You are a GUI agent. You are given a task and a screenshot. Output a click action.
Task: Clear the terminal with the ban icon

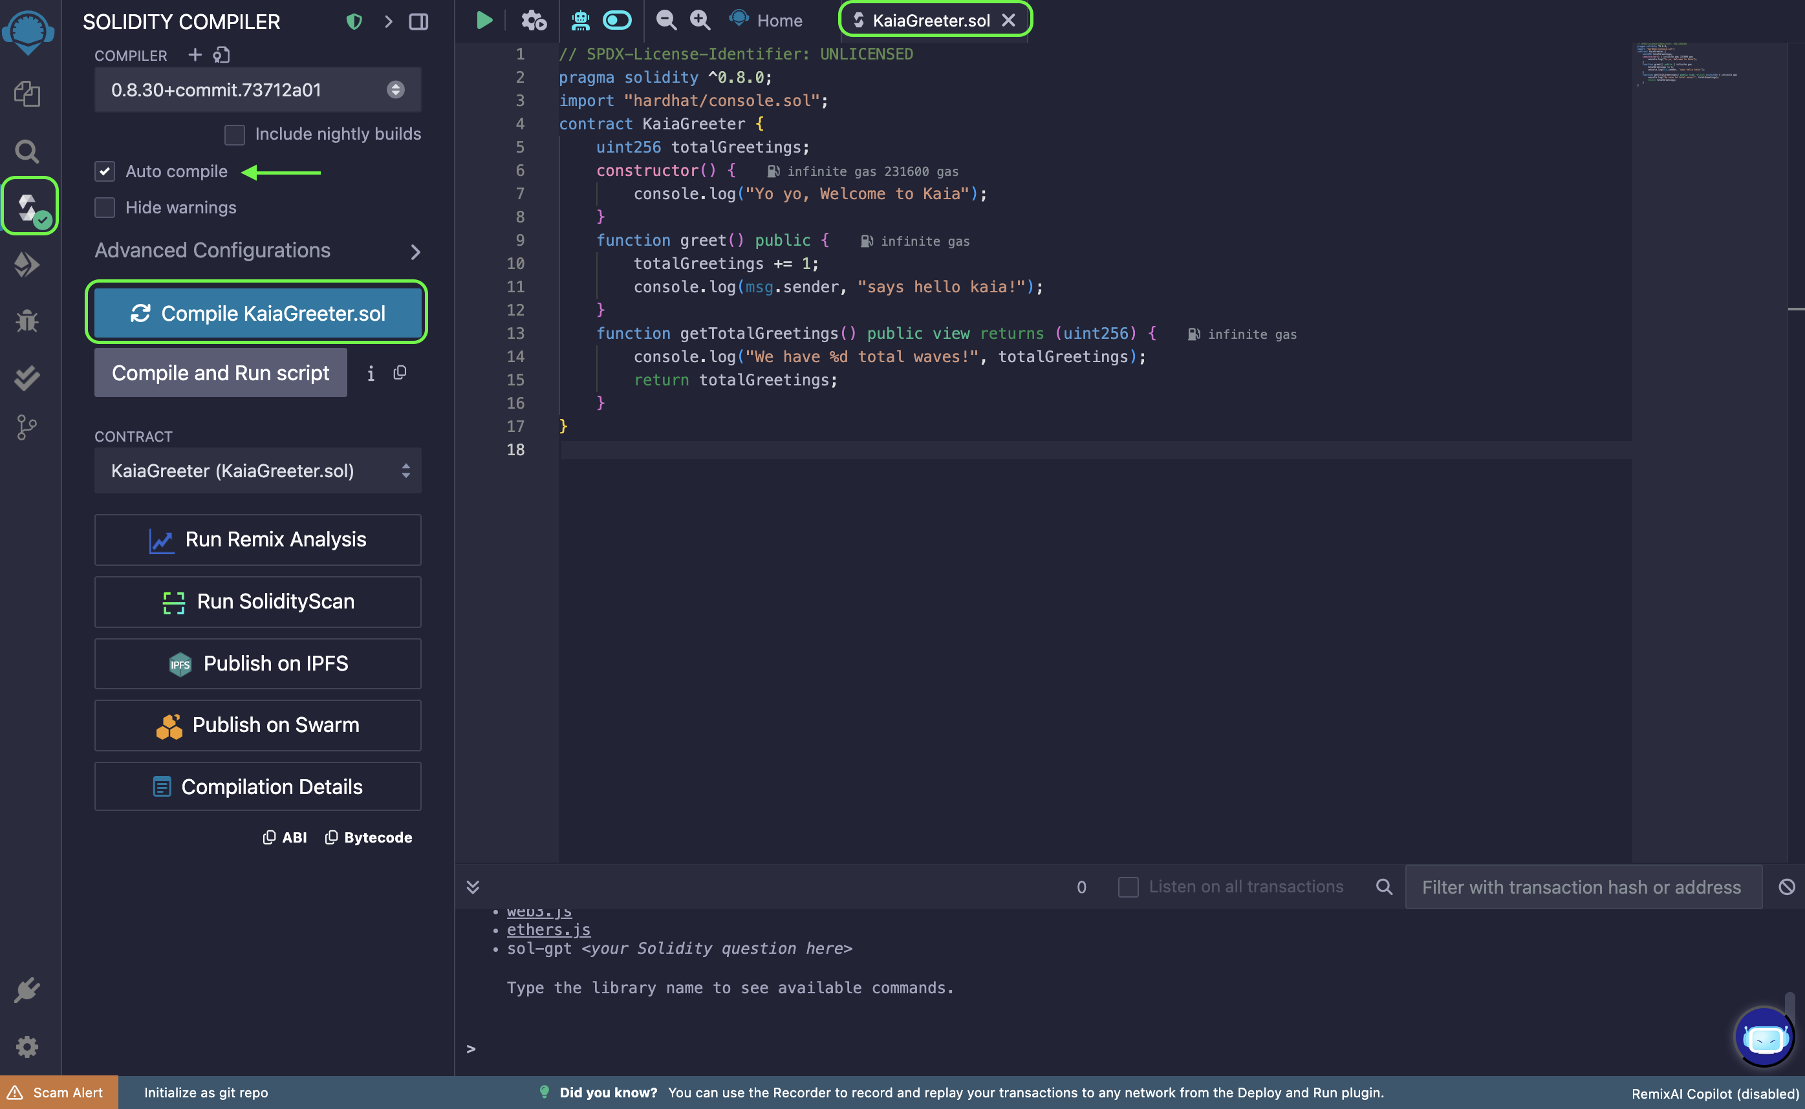[1787, 887]
